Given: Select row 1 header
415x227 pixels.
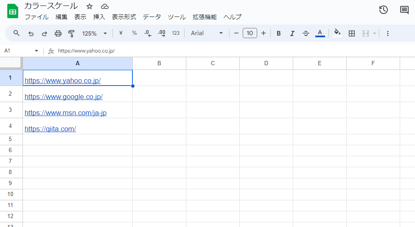Looking at the screenshot, I should coord(10,78).
